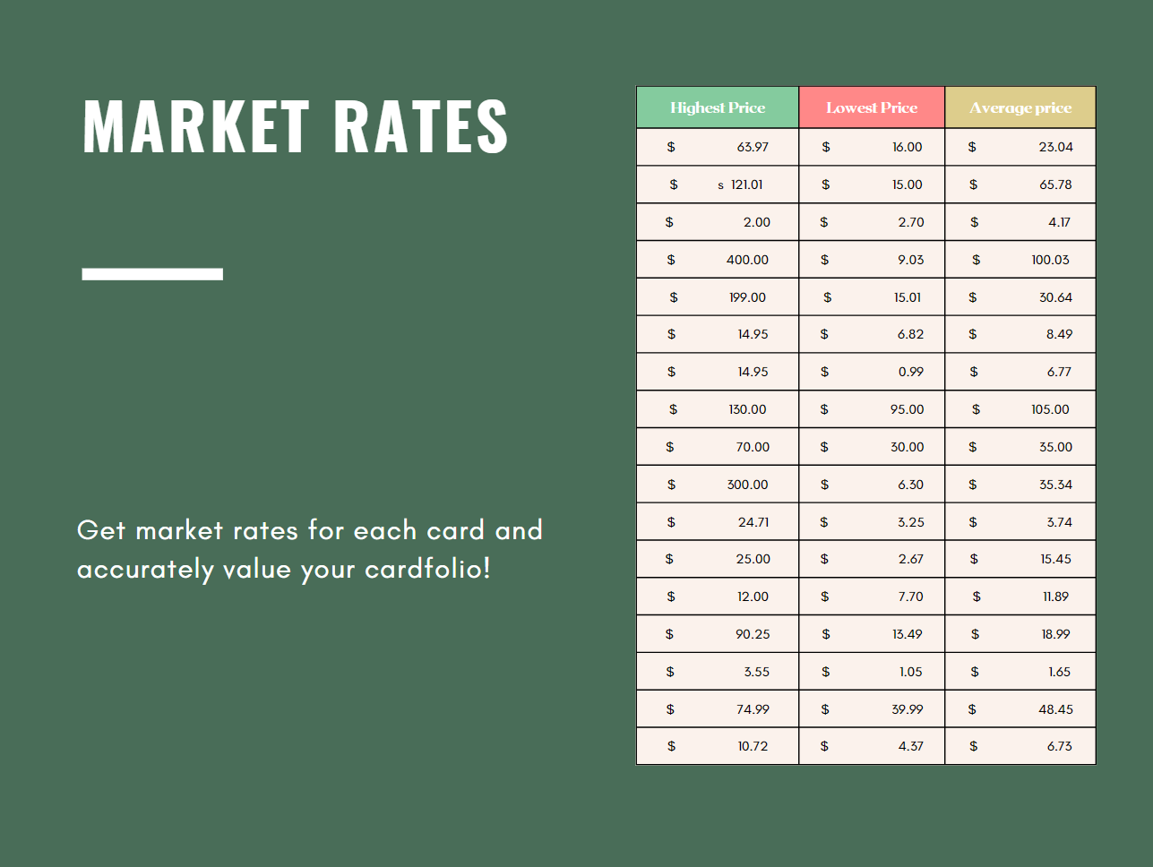Select the 400.00 highest price cell

pyautogui.click(x=718, y=260)
